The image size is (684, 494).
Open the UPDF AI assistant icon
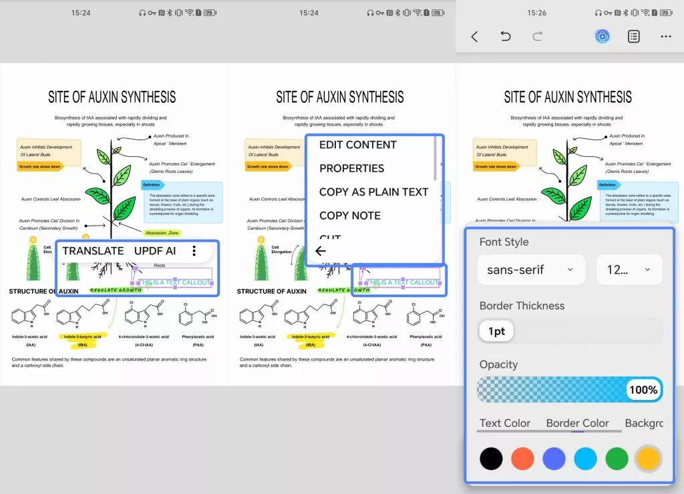pyautogui.click(x=603, y=37)
